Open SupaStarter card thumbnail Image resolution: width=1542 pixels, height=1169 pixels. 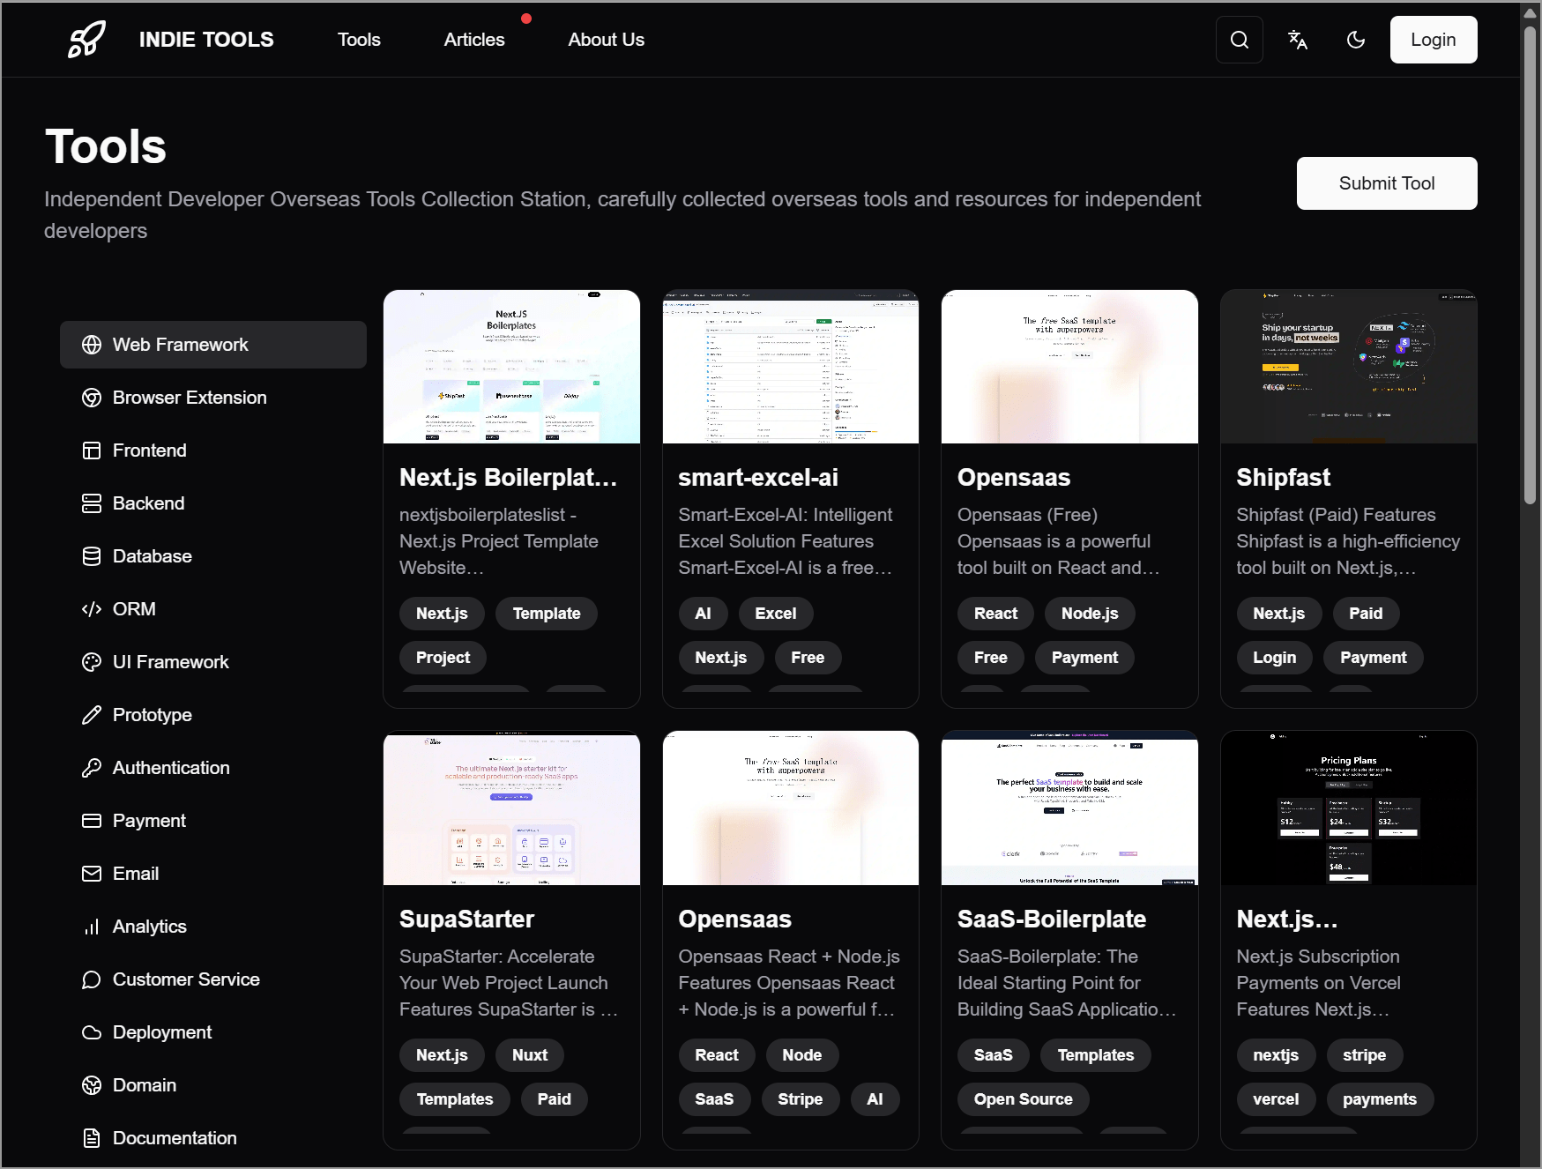[x=511, y=808]
